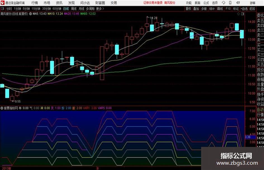Click the 14.28 high price marker
The height and width of the screenshot is (170, 264).
153,18
